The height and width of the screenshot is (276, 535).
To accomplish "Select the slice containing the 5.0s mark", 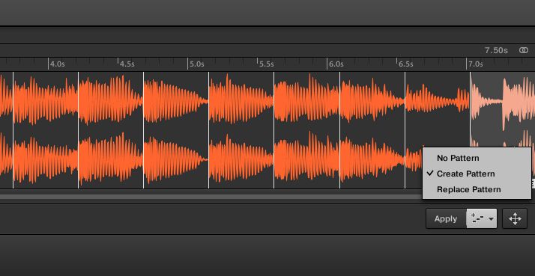I will pos(176,129).
